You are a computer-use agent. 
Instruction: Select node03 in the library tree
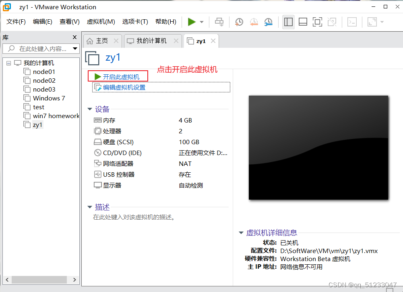(x=44, y=90)
